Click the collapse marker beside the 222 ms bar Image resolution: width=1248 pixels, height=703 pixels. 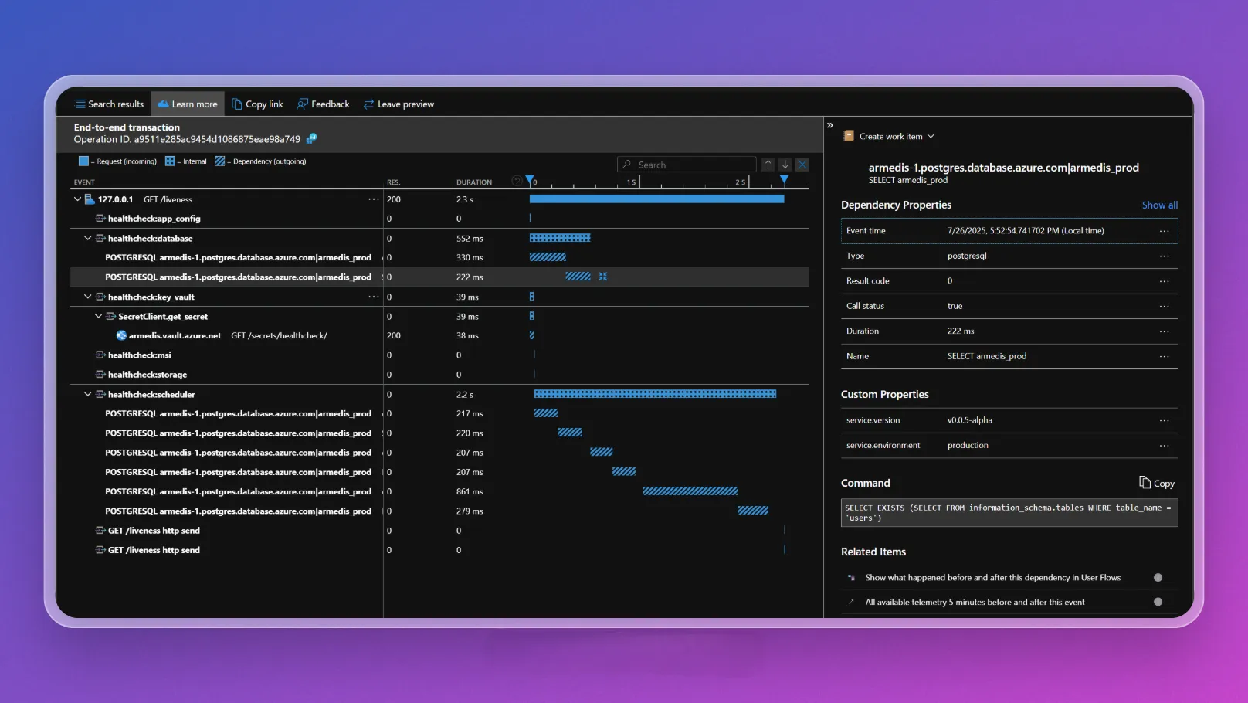point(603,277)
